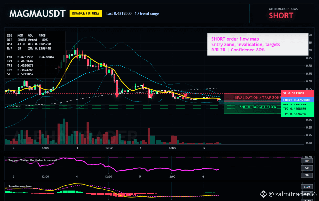Screen dimensions: 319x201
Task: Select the RSI 43.0 value in stats panel
Action: click(x=16, y=44)
